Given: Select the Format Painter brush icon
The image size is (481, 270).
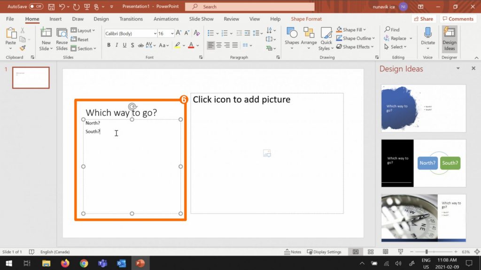Looking at the screenshot, I should (x=23, y=48).
